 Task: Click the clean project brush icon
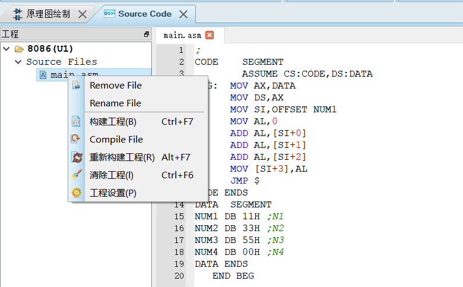[77, 175]
